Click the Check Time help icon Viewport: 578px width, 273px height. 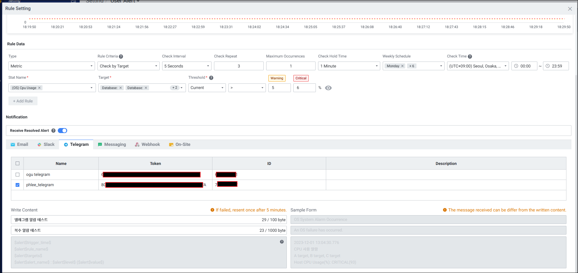470,57
